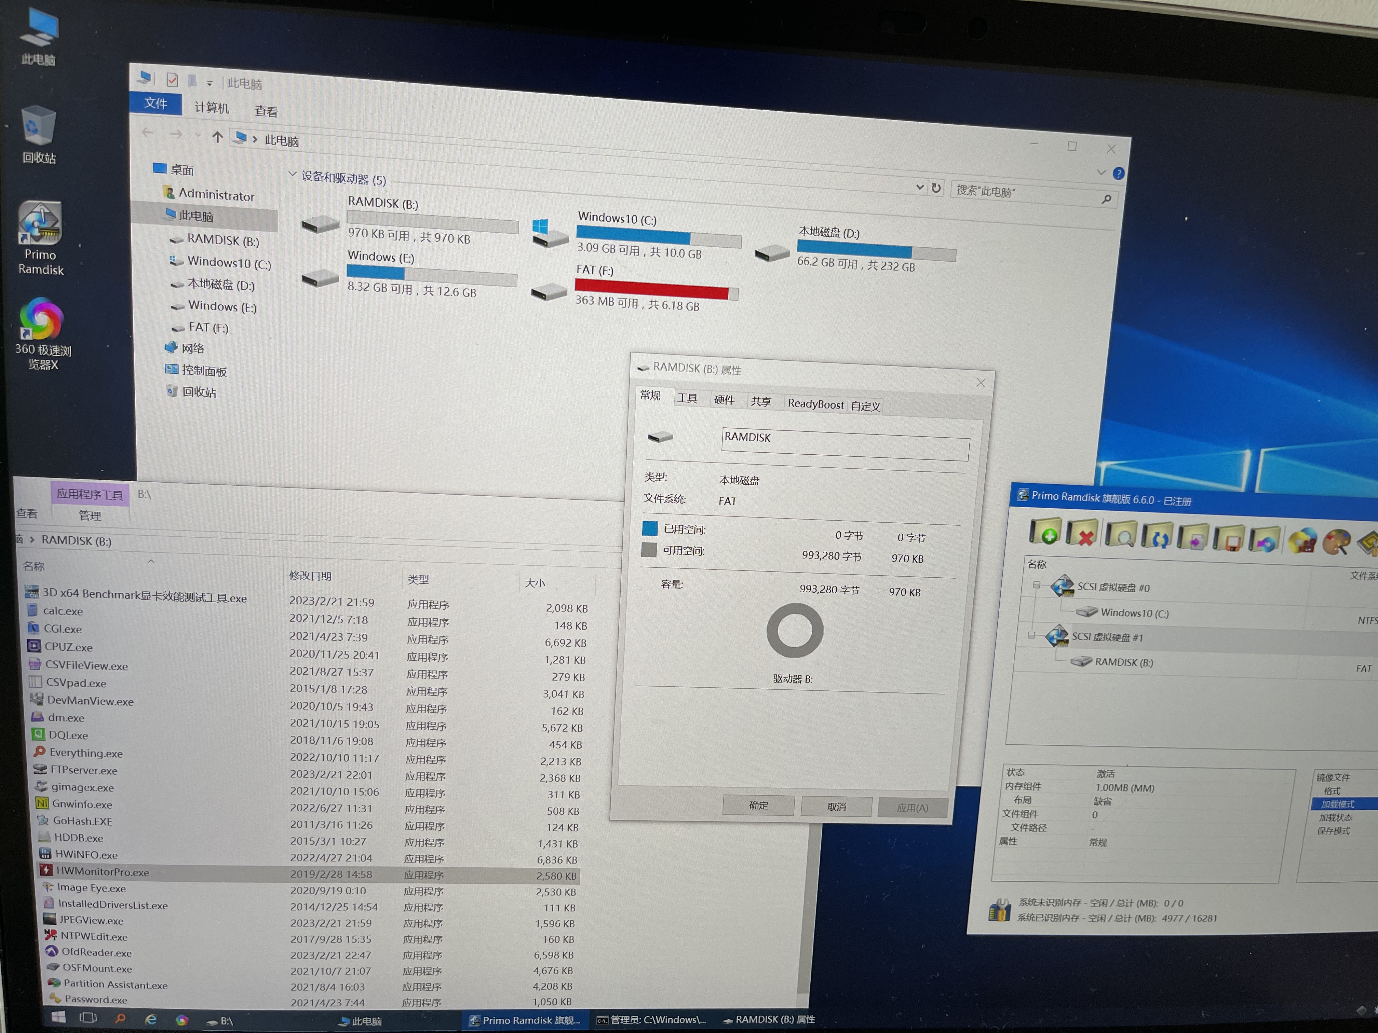This screenshot has width=1378, height=1033.
Task: Switch to Primo Ramdisk taskbar button
Action: point(525,1020)
